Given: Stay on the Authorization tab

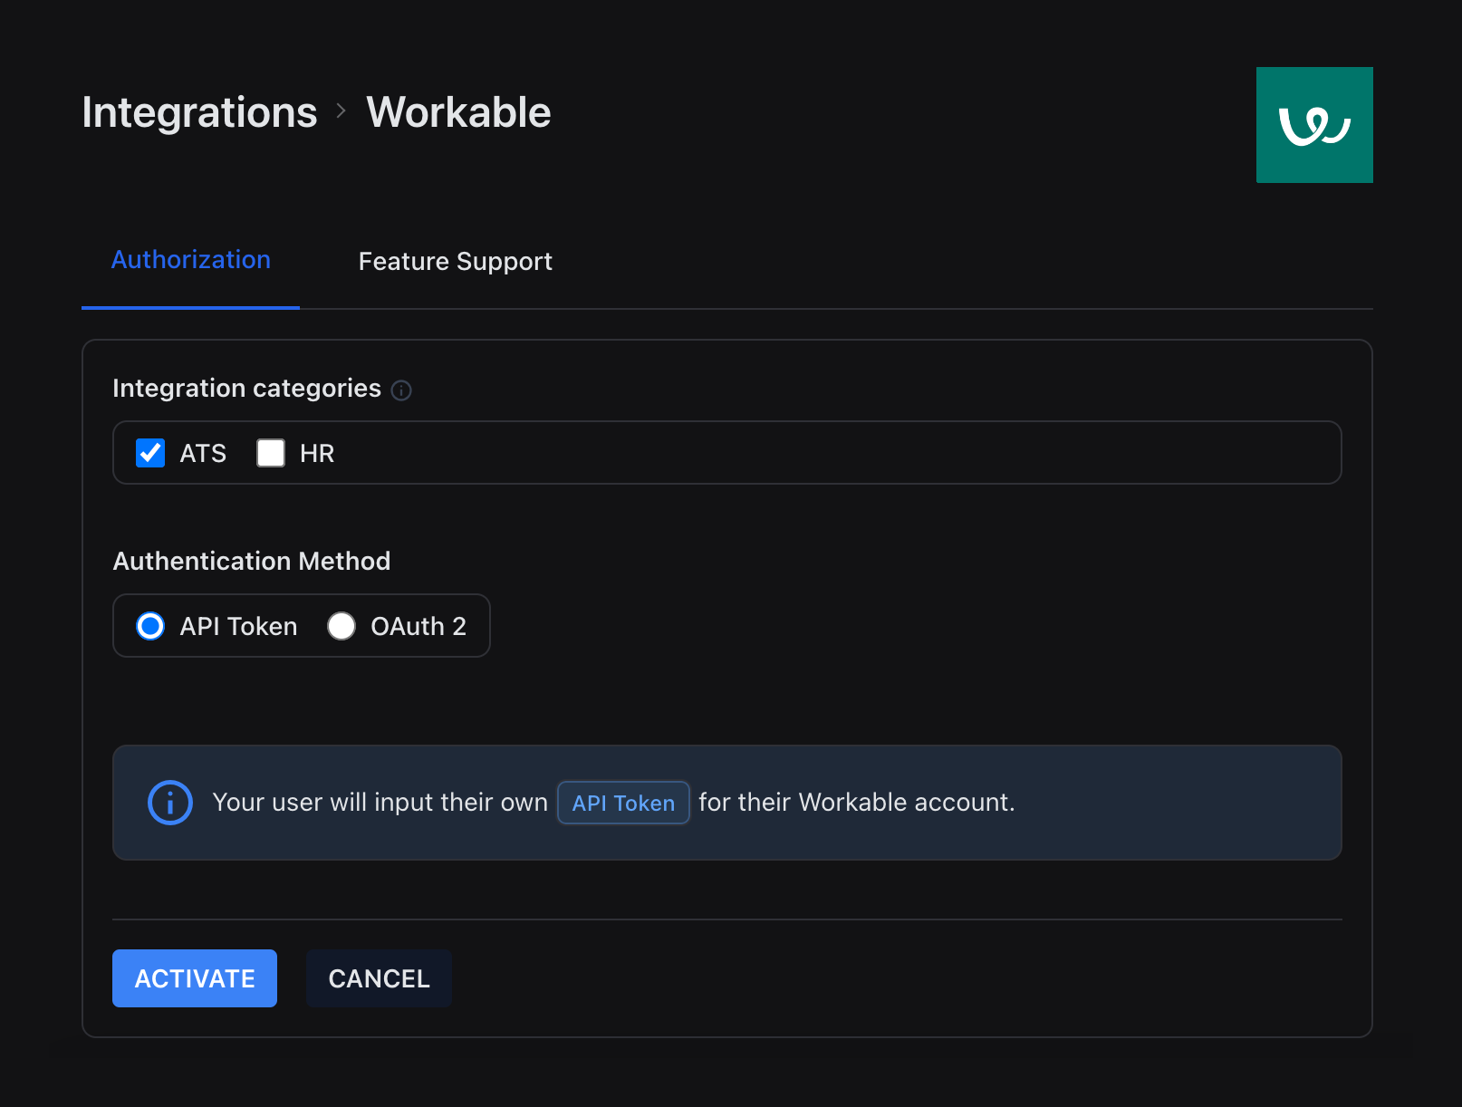Looking at the screenshot, I should tap(190, 260).
